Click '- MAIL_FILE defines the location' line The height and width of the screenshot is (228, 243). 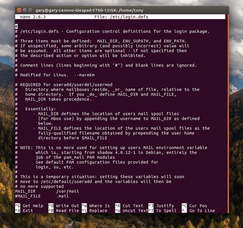[x=113, y=128]
